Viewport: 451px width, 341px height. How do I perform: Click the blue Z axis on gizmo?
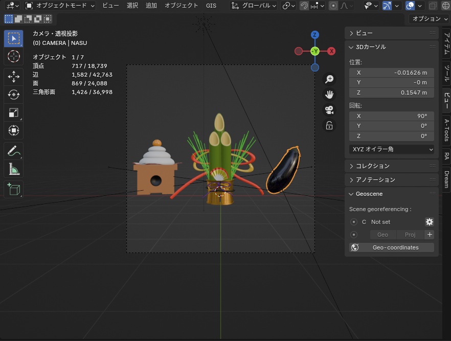click(x=314, y=35)
